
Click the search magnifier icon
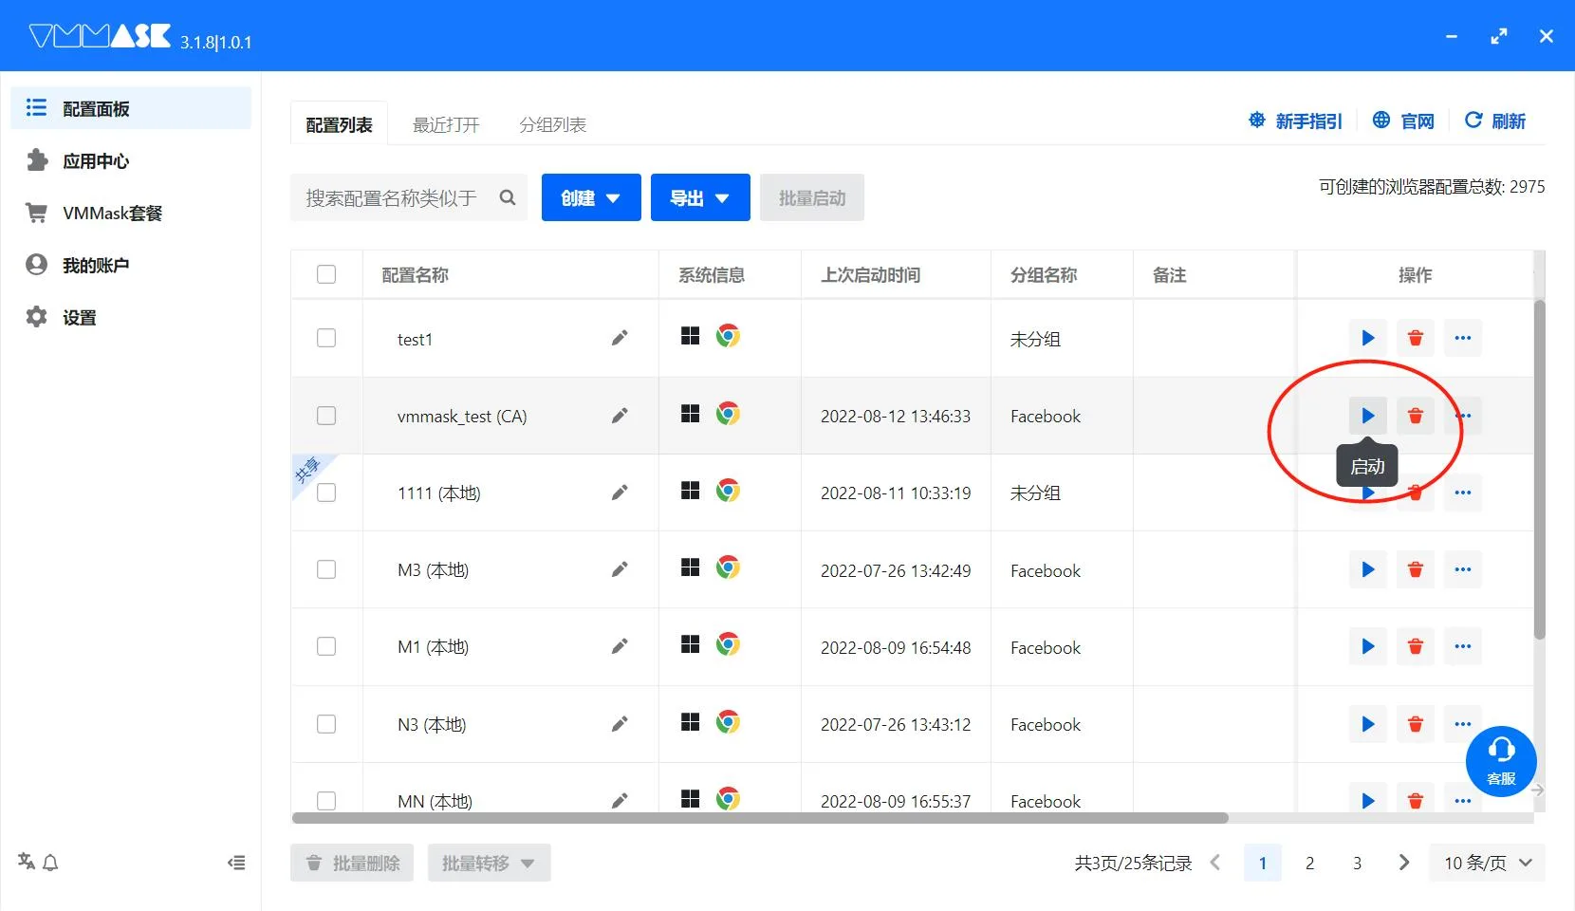[508, 197]
